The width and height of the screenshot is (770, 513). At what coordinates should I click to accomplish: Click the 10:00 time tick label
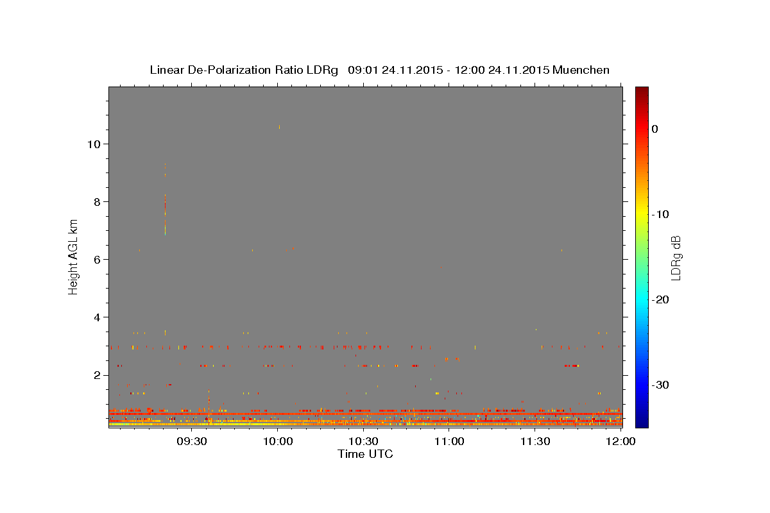pos(278,441)
